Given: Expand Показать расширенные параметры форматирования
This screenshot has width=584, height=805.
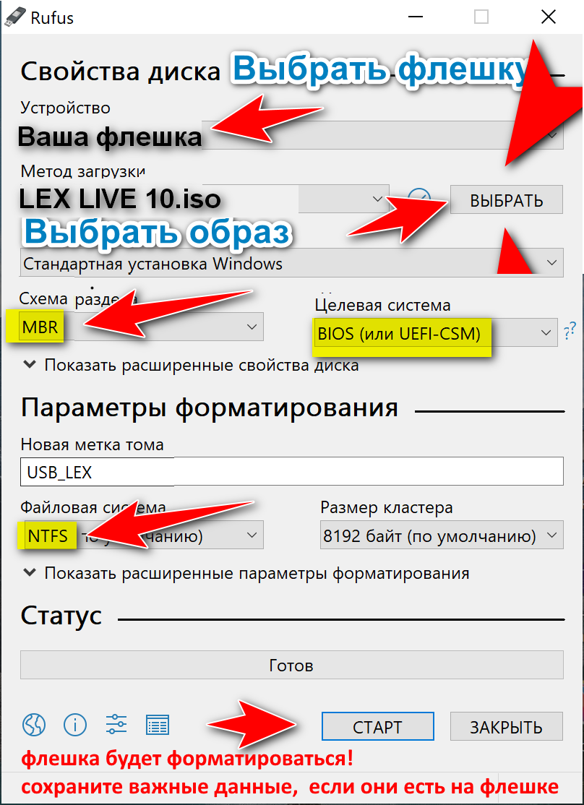Looking at the screenshot, I should coord(246,573).
